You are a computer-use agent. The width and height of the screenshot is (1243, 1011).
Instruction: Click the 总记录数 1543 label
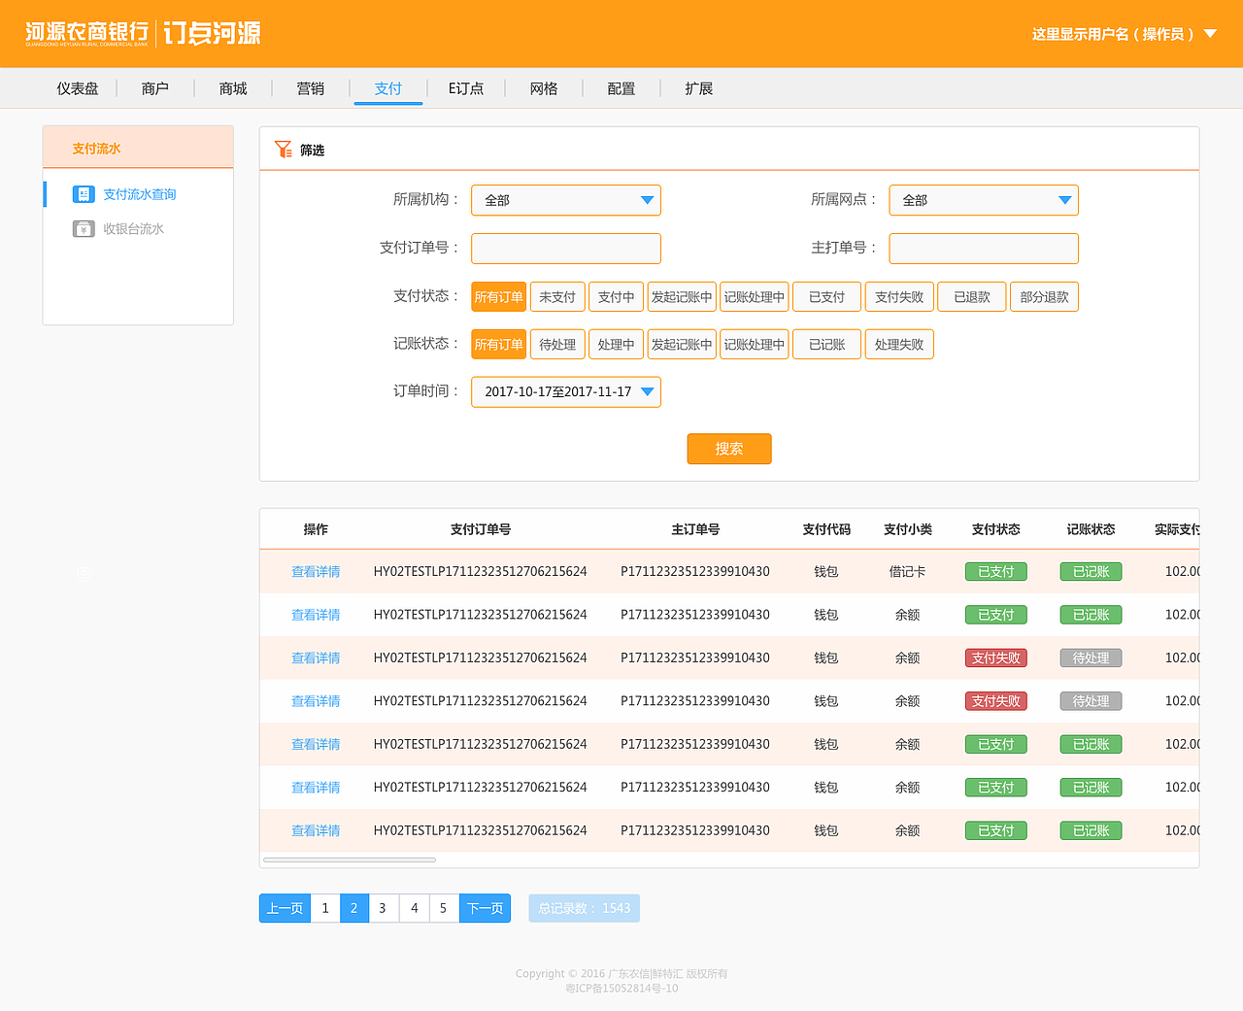585,908
